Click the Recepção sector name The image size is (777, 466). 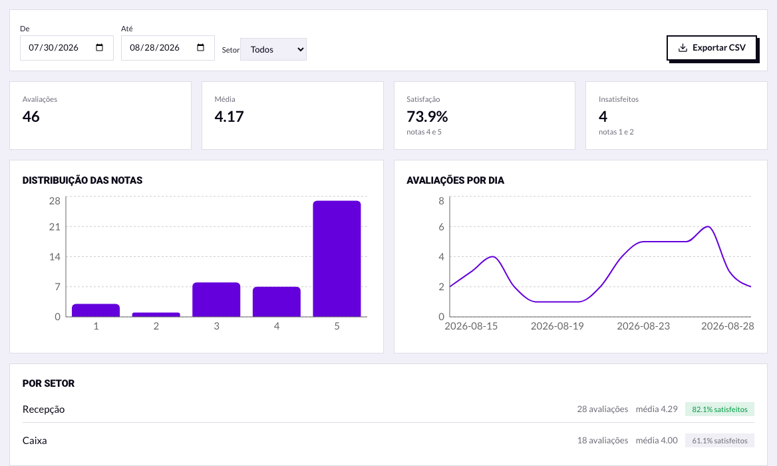44,409
